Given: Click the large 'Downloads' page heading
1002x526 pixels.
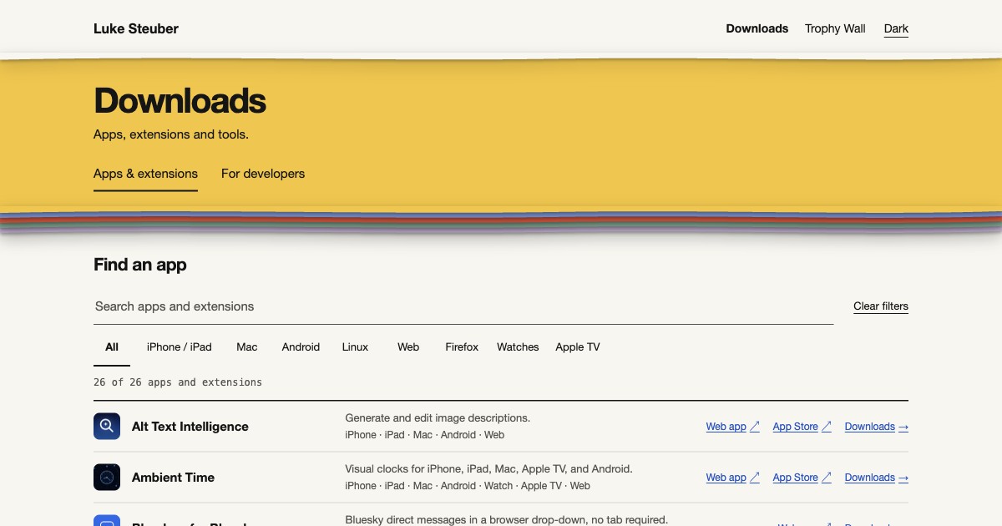Looking at the screenshot, I should pyautogui.click(x=180, y=100).
